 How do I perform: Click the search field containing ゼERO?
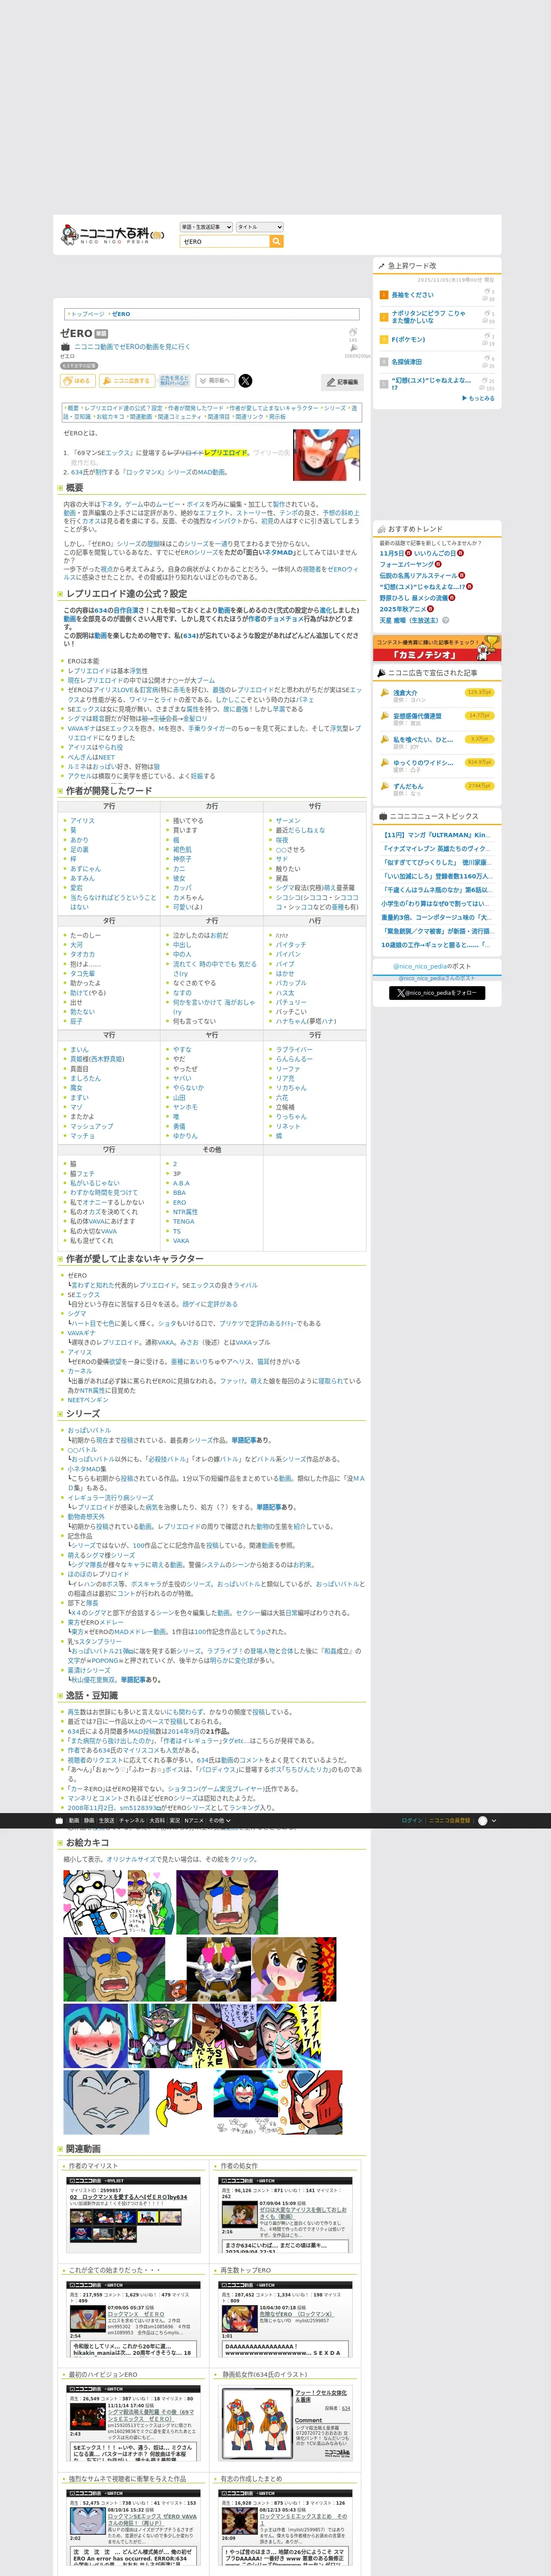click(225, 241)
